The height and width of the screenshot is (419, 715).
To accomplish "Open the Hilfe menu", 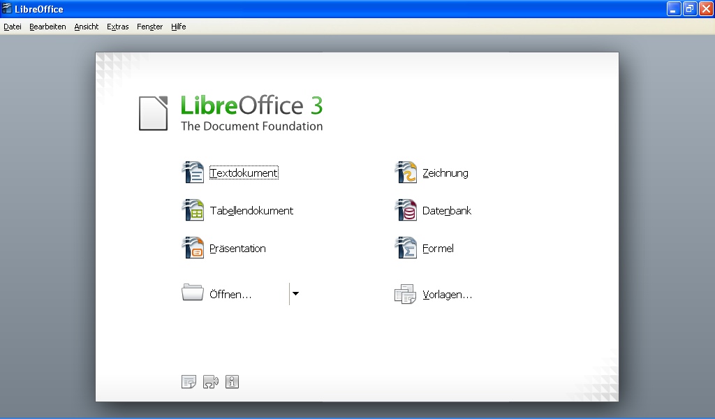I will [178, 27].
